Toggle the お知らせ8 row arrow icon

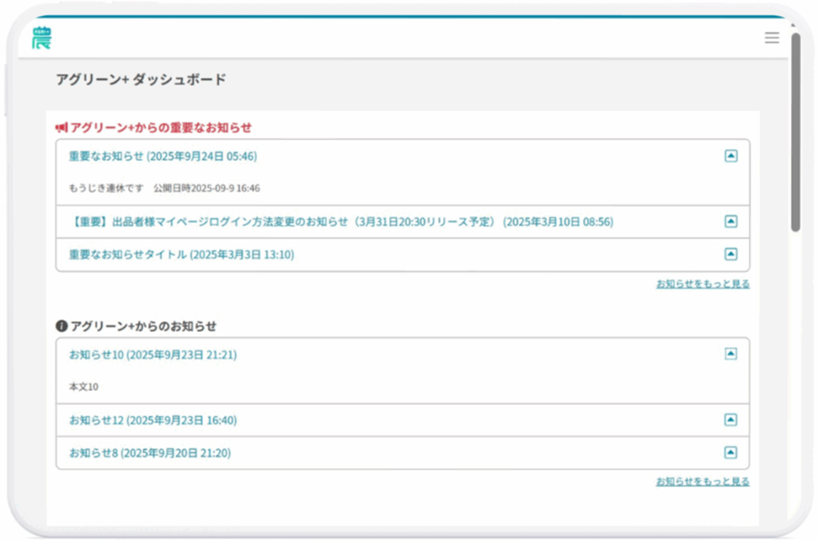[730, 452]
